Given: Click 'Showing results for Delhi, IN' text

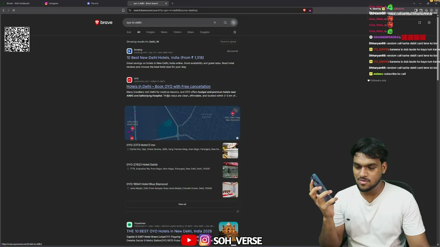Looking at the screenshot, I should point(143,42).
